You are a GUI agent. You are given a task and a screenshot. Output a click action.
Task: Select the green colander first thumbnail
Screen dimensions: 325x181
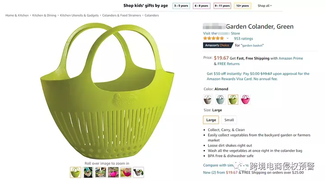coord(75,172)
